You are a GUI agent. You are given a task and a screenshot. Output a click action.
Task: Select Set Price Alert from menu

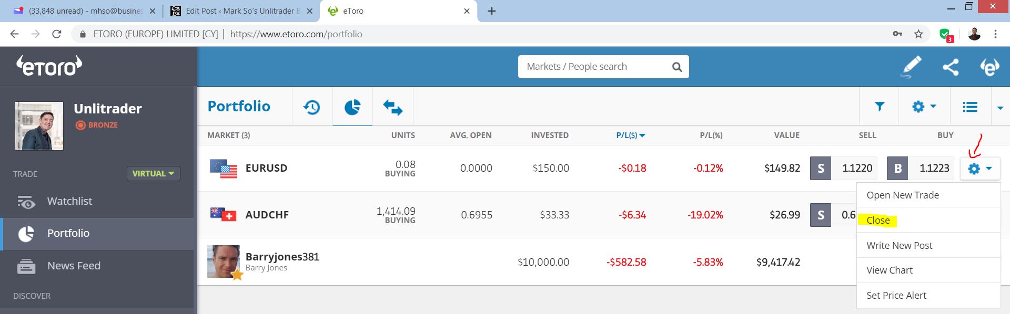pyautogui.click(x=928, y=295)
